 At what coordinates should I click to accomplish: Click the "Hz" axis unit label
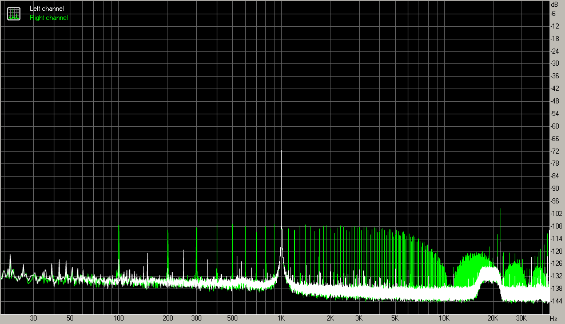(554, 319)
